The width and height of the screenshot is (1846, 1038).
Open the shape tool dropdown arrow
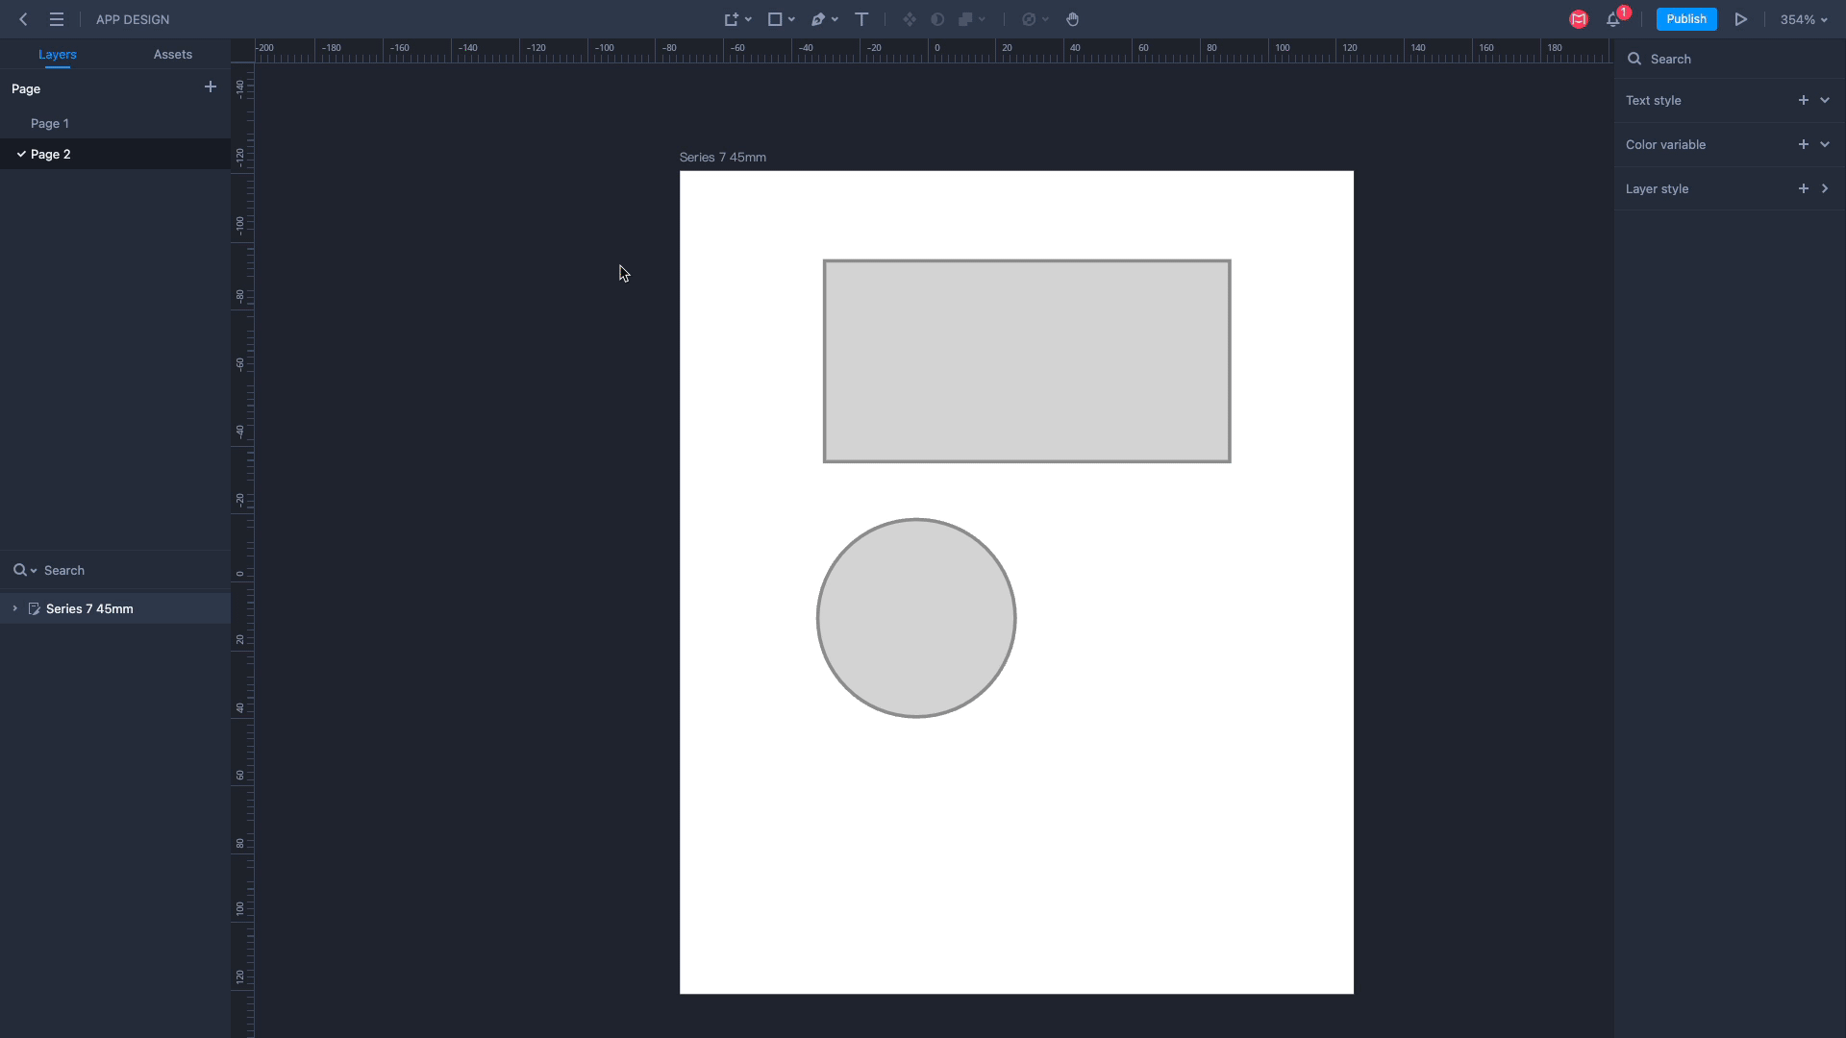791,19
